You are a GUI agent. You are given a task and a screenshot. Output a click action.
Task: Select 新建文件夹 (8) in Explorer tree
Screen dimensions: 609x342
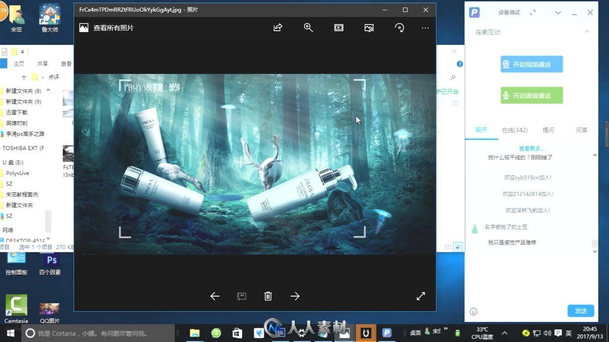pyautogui.click(x=23, y=91)
